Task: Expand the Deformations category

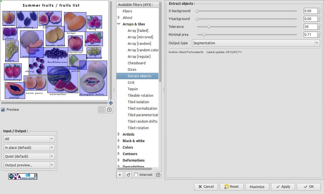Action: [119, 160]
